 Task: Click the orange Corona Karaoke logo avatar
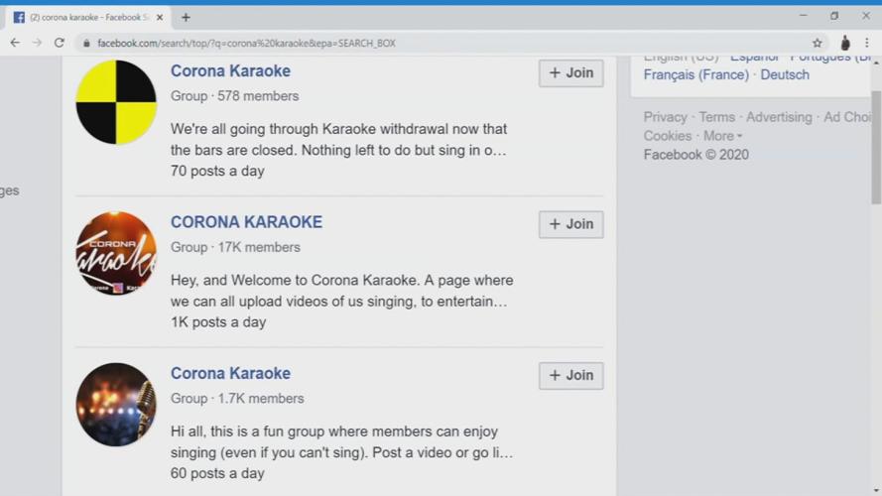[x=116, y=253]
